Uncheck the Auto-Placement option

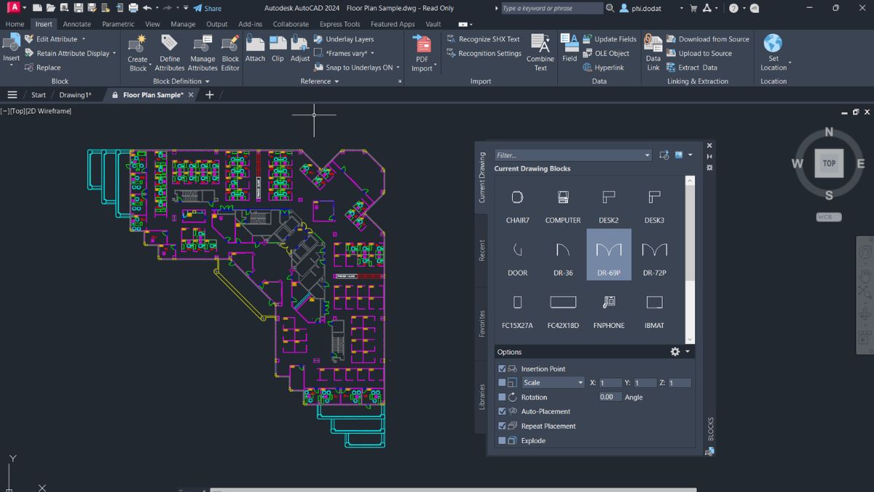tap(503, 411)
